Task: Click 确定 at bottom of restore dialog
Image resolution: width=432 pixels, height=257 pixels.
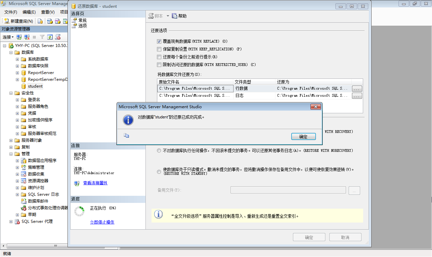Action: coord(309,237)
